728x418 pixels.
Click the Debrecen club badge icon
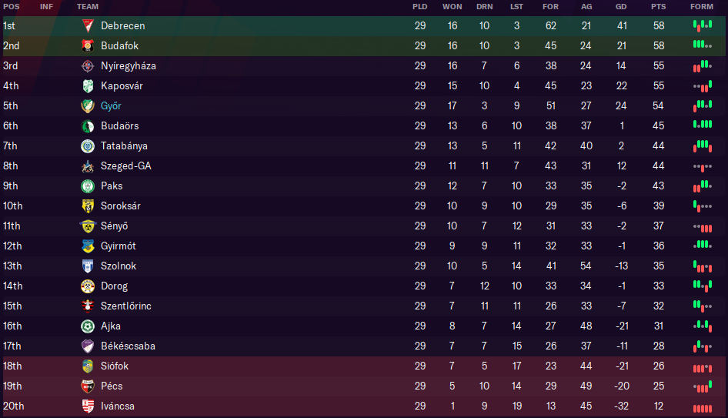88,25
